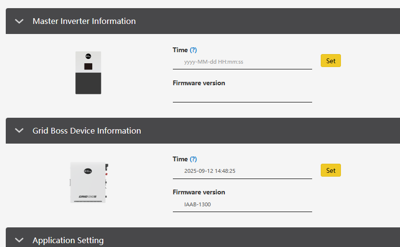Open the Time help (?) for Grid Boss

(x=194, y=159)
